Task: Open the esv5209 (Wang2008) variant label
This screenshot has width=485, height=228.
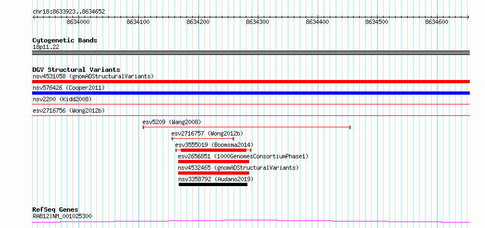Action: point(172,122)
